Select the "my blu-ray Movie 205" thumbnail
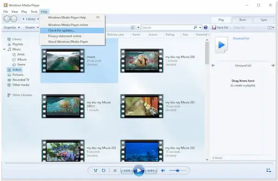This screenshot has height=181, width=278. point(142,151)
